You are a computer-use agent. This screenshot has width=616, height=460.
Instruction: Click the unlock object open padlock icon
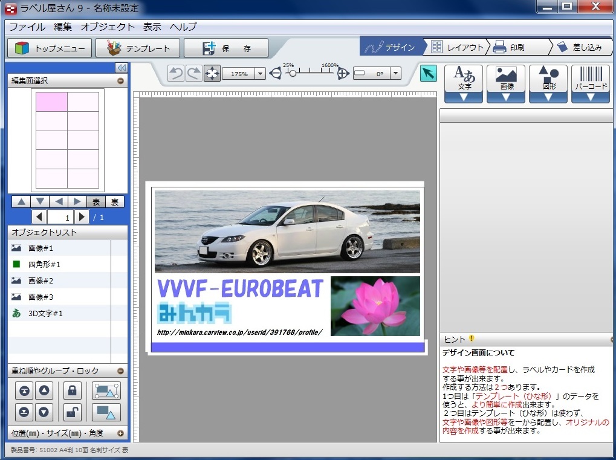(x=73, y=412)
